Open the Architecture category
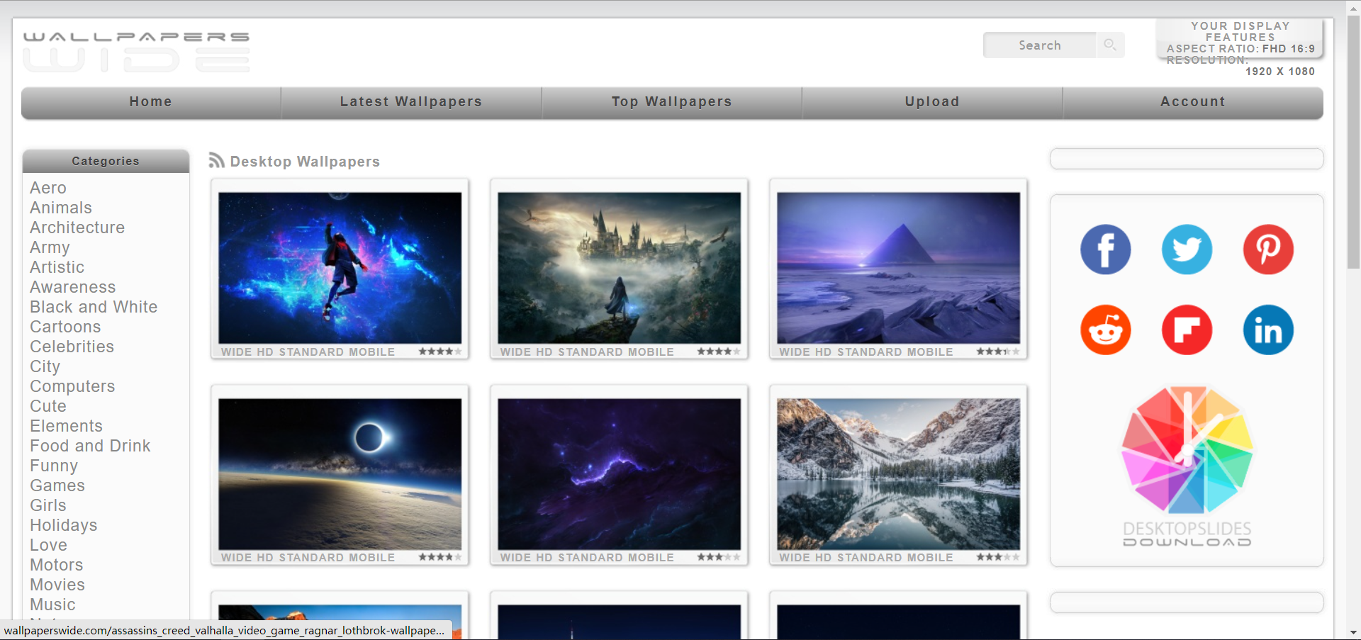Image resolution: width=1361 pixels, height=640 pixels. click(77, 228)
